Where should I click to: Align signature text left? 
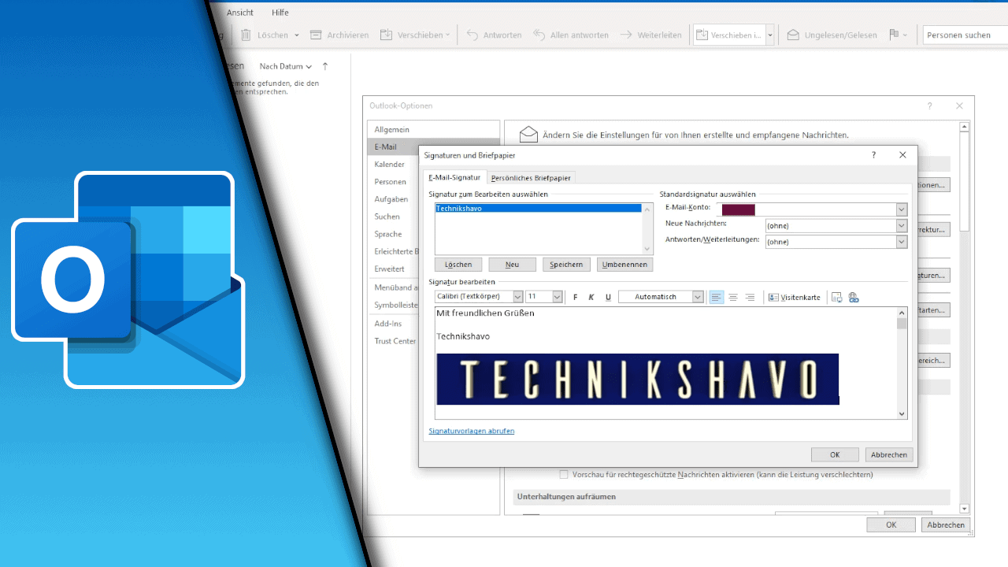[x=717, y=297]
